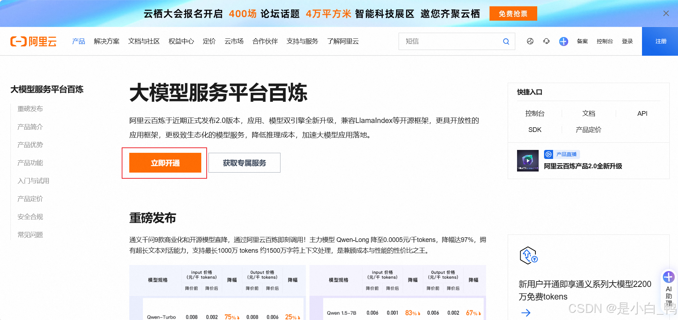Click the 备案 link in header
Screen dimensions: 678x320
tap(582, 41)
